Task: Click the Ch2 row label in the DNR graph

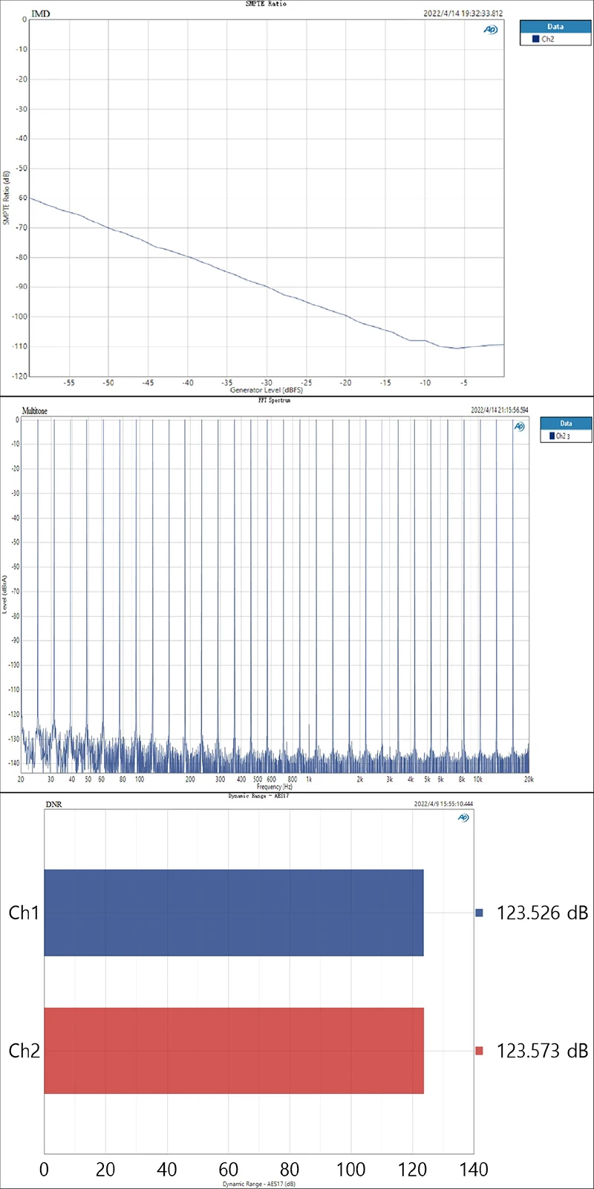Action: [x=24, y=1051]
